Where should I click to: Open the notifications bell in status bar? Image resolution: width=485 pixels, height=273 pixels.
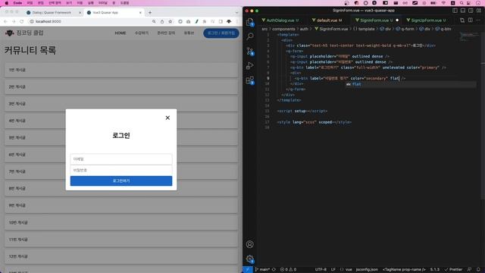[478, 270]
